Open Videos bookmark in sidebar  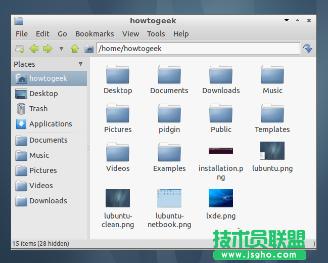49,186
